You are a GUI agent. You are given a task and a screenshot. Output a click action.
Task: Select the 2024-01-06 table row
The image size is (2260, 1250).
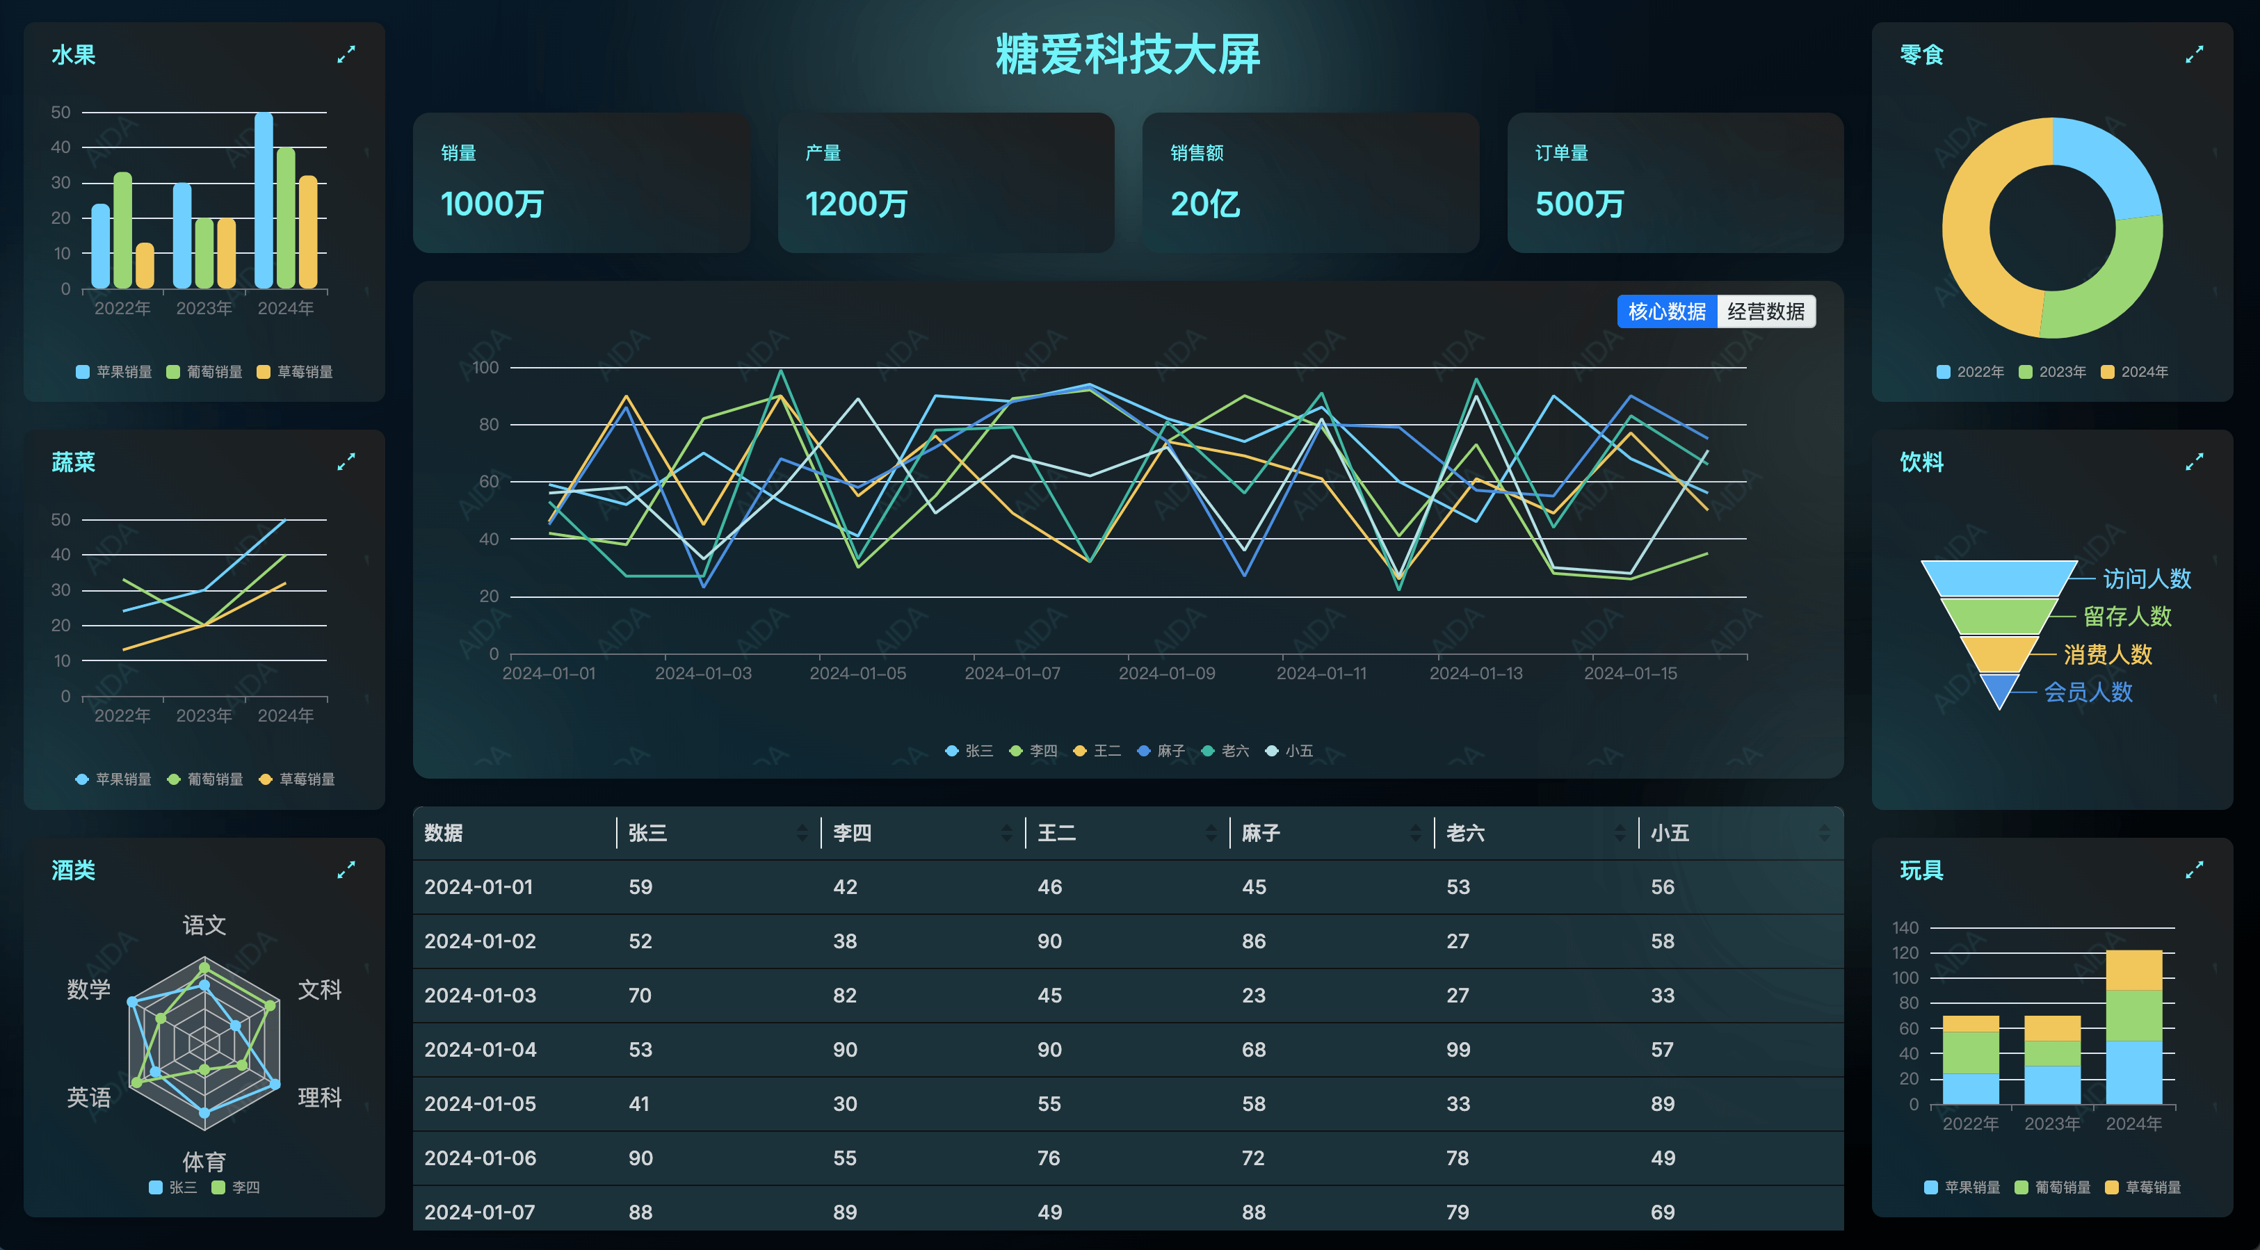pos(1128,1158)
